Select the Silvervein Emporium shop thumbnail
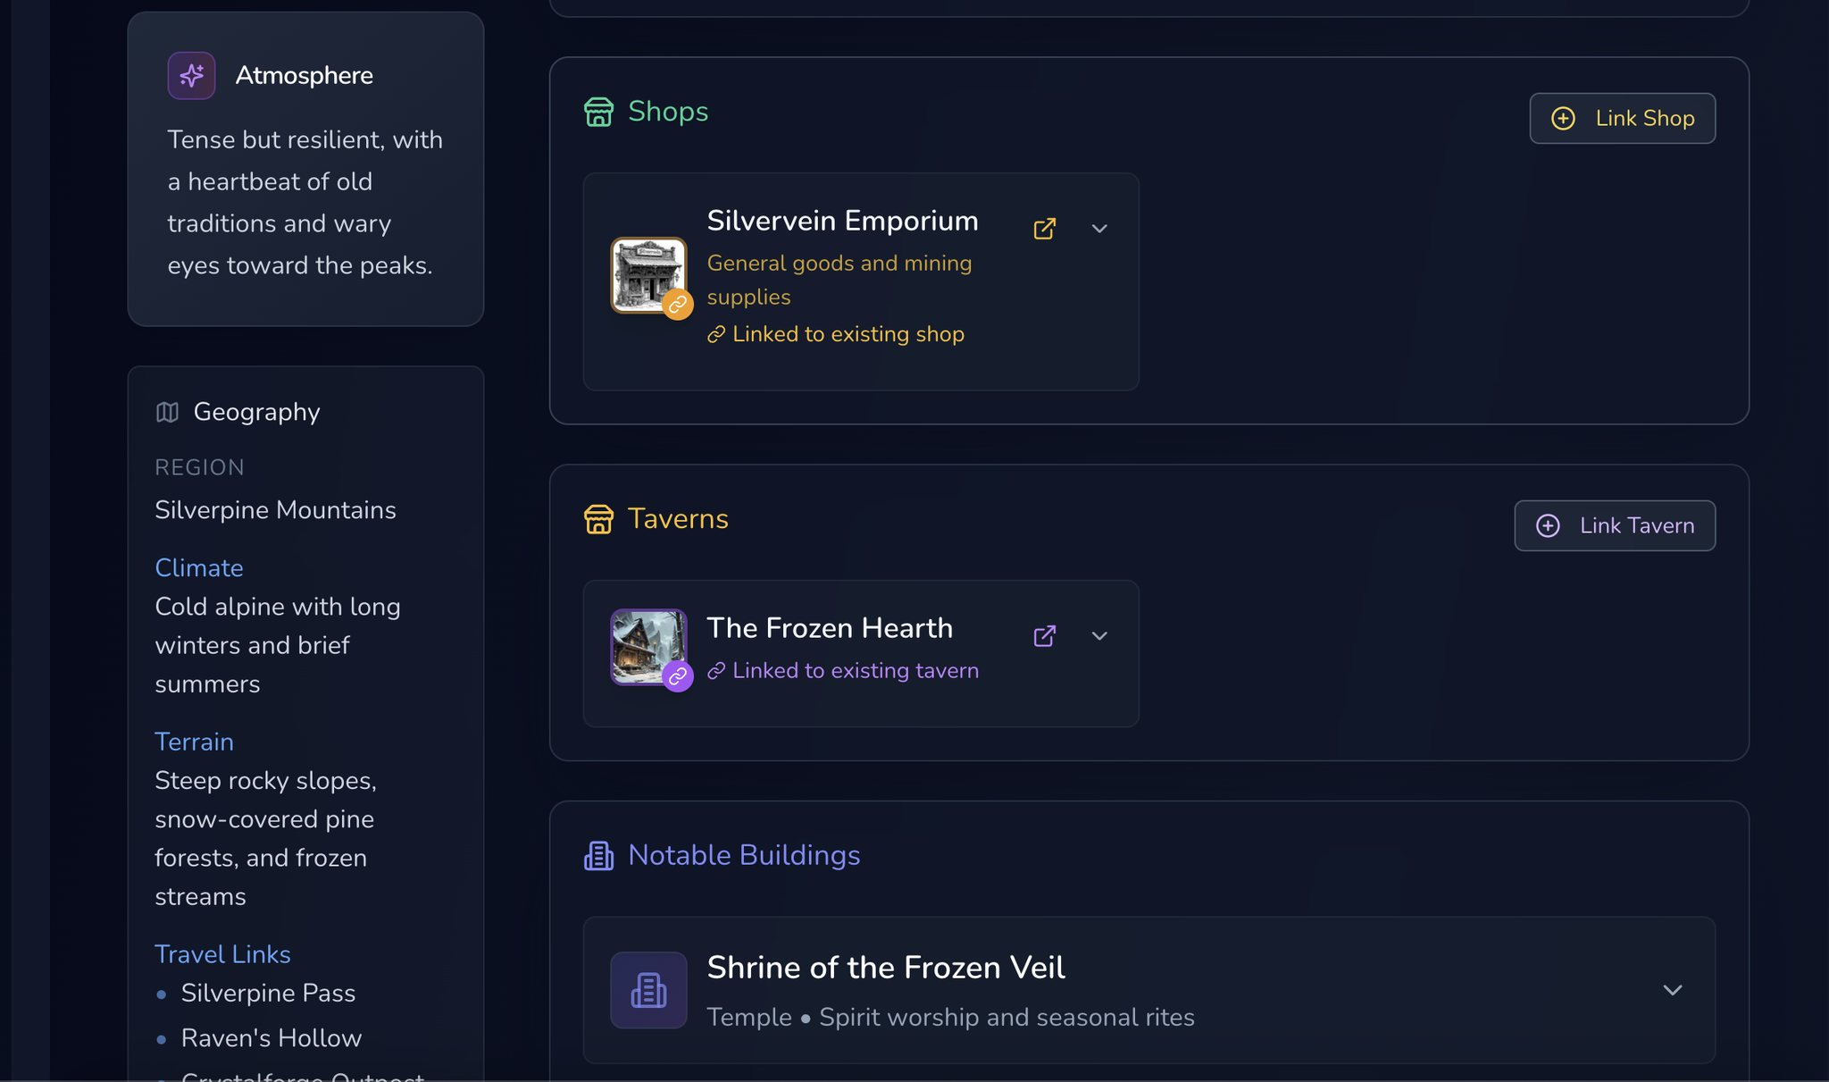The width and height of the screenshot is (1829, 1082). (x=648, y=275)
